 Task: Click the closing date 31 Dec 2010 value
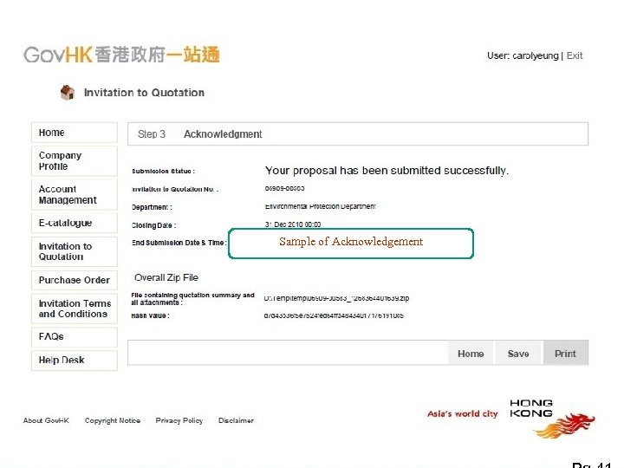point(293,224)
